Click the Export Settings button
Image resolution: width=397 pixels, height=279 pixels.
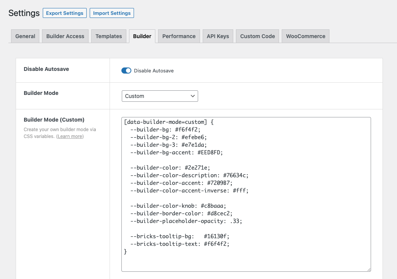click(65, 13)
